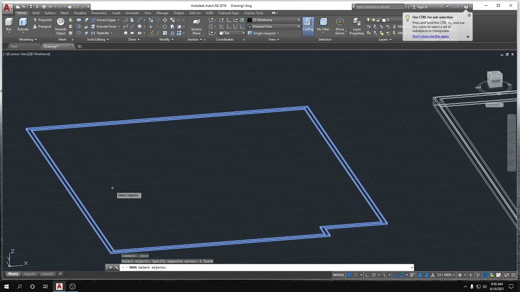This screenshot has width=520, height=292.
Task: Open a new drawing tab with plus
Action: [x=80, y=46]
